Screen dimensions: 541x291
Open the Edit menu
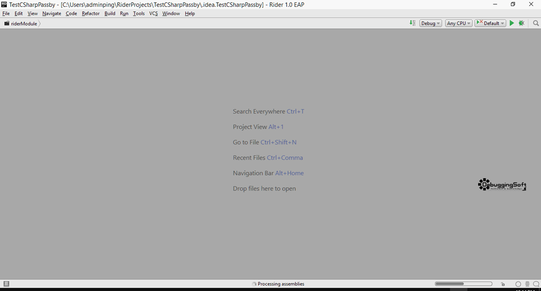[18, 13]
